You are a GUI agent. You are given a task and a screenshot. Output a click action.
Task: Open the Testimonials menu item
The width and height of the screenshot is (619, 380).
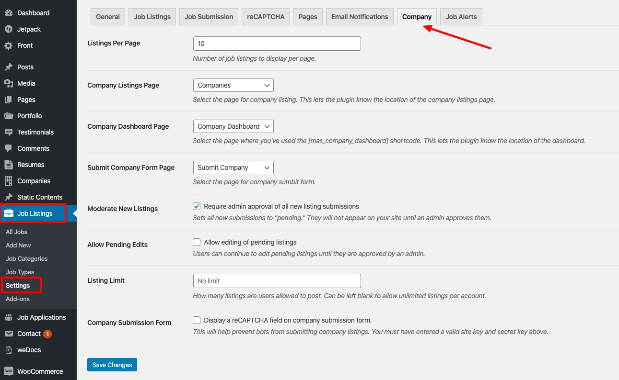point(38,132)
